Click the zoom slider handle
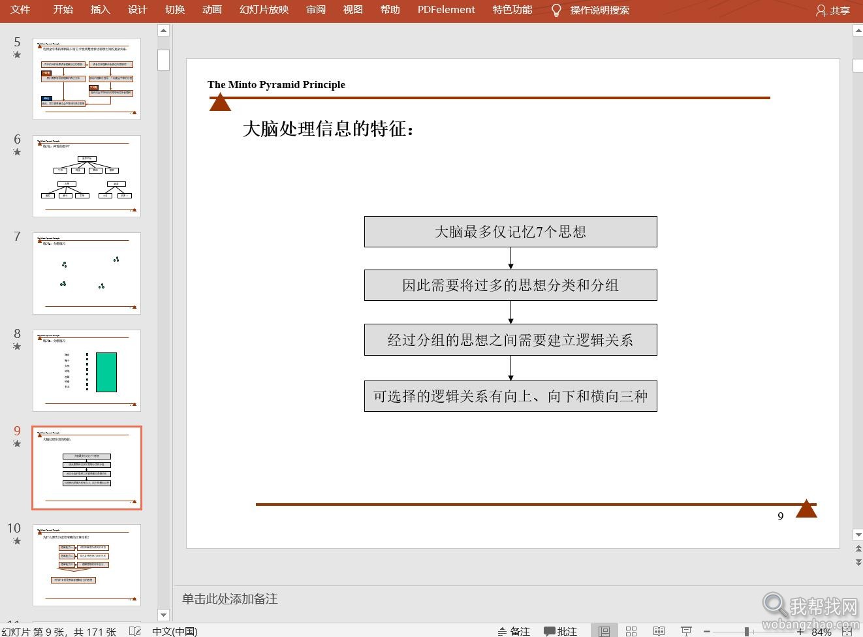 (746, 632)
